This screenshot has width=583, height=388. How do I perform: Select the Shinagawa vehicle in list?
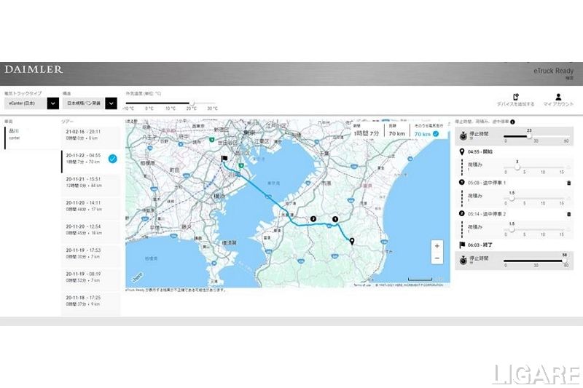(x=29, y=135)
